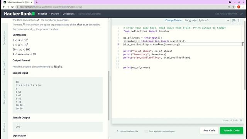Open the Python 3 language dropdown
247x139 pixels.
pos(213,20)
